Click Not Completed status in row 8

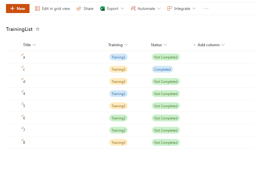point(166,142)
